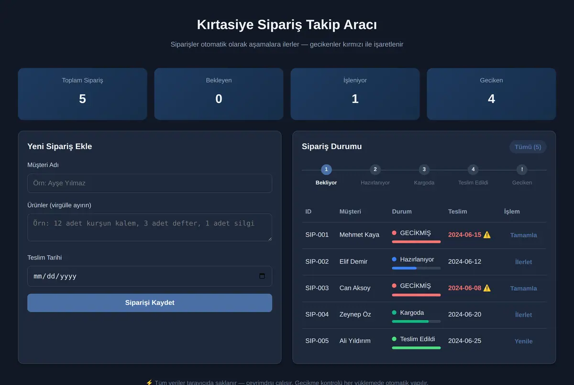Click customer name Can Aksoy
The height and width of the screenshot is (385, 574).
[x=354, y=288]
